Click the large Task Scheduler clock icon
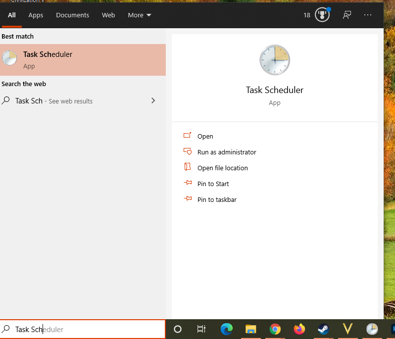 point(275,60)
